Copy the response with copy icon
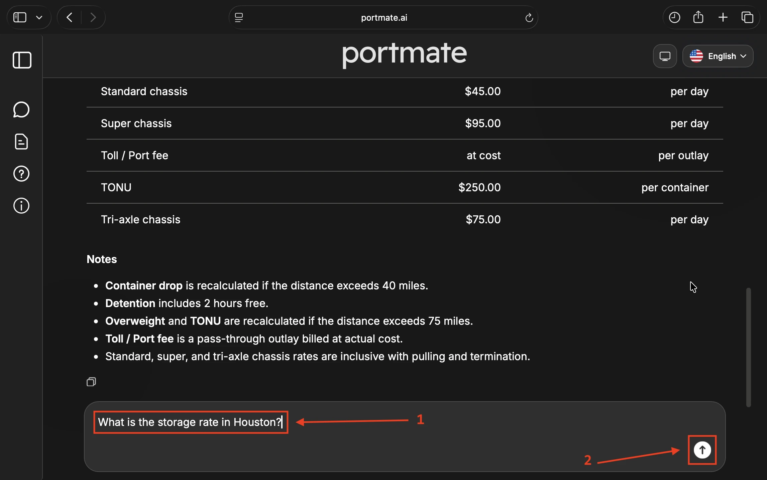The height and width of the screenshot is (480, 767). click(x=91, y=382)
